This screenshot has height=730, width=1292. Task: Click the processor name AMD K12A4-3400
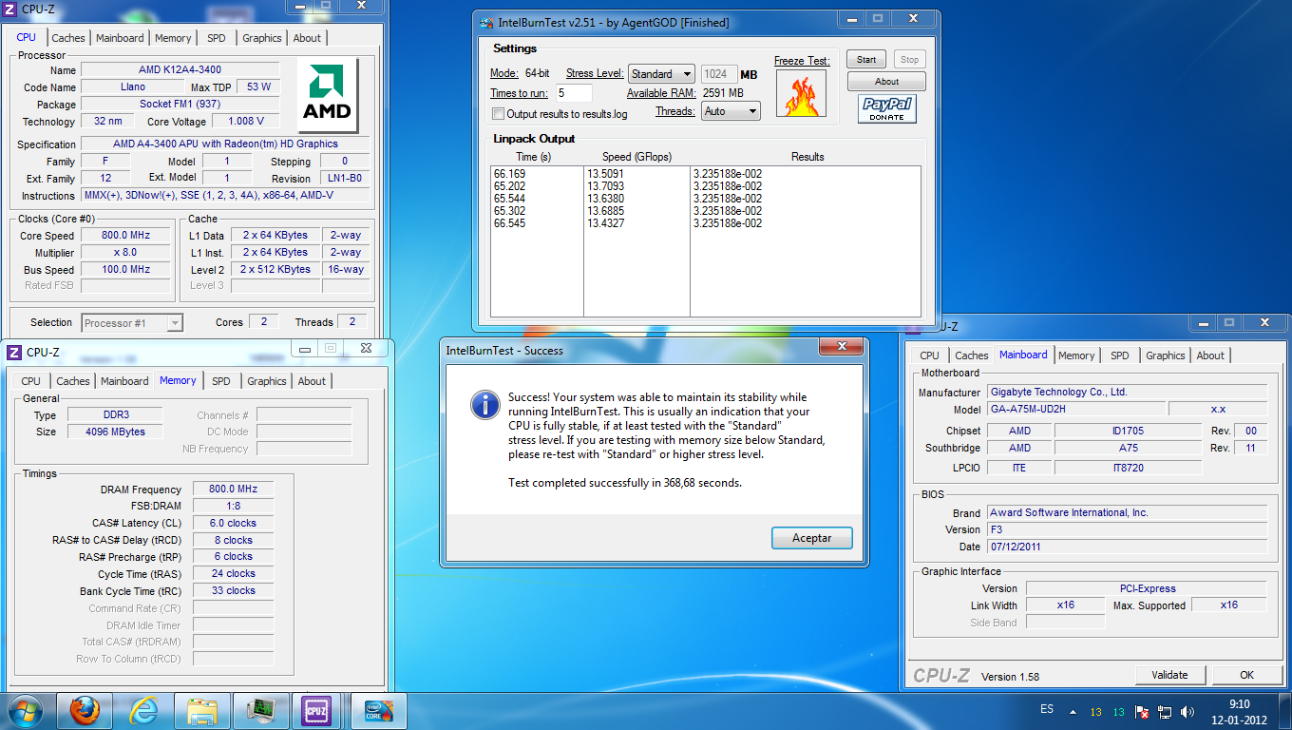point(180,70)
